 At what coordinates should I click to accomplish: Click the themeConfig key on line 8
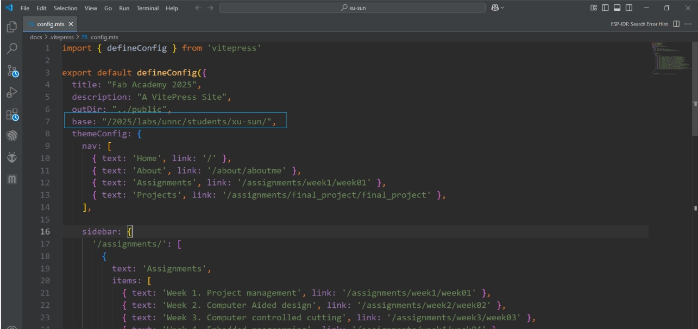99,134
